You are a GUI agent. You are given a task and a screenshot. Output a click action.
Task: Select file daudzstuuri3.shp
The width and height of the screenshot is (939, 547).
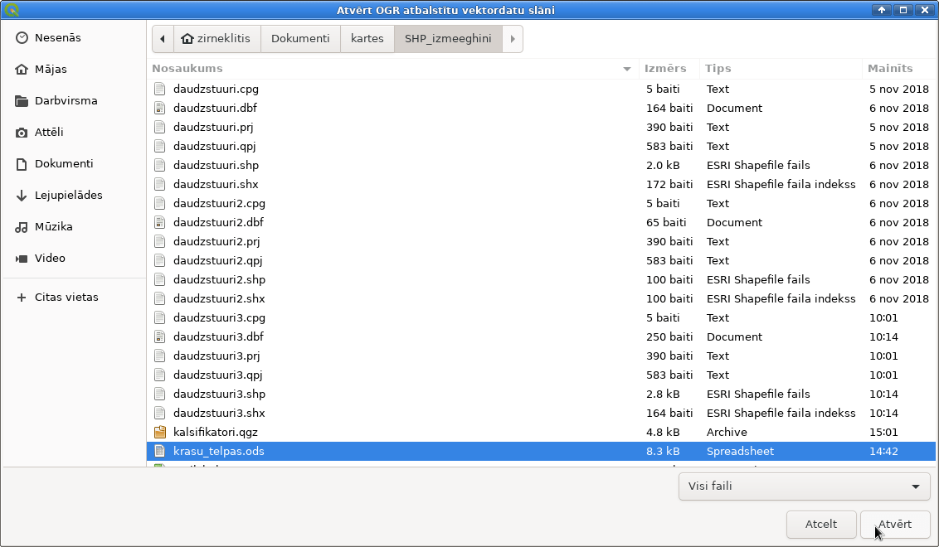coord(541,395)
